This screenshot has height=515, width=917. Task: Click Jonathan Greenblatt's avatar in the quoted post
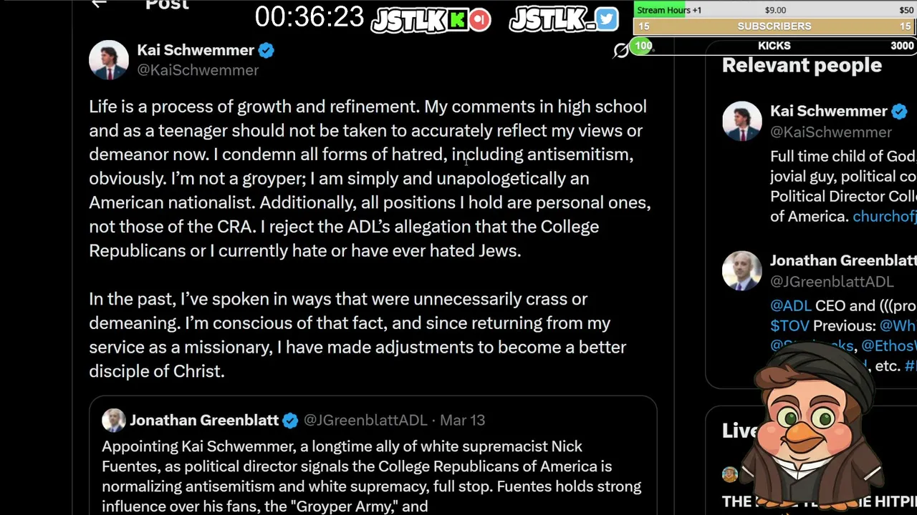(x=113, y=421)
